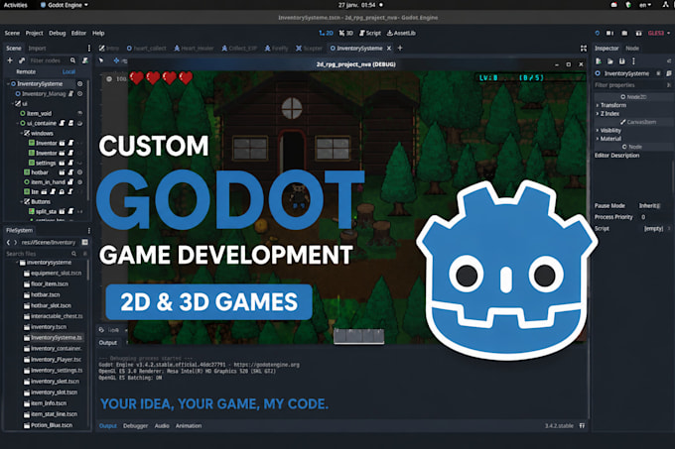
Task: Open the Debugger bottom panel
Action: 136,426
